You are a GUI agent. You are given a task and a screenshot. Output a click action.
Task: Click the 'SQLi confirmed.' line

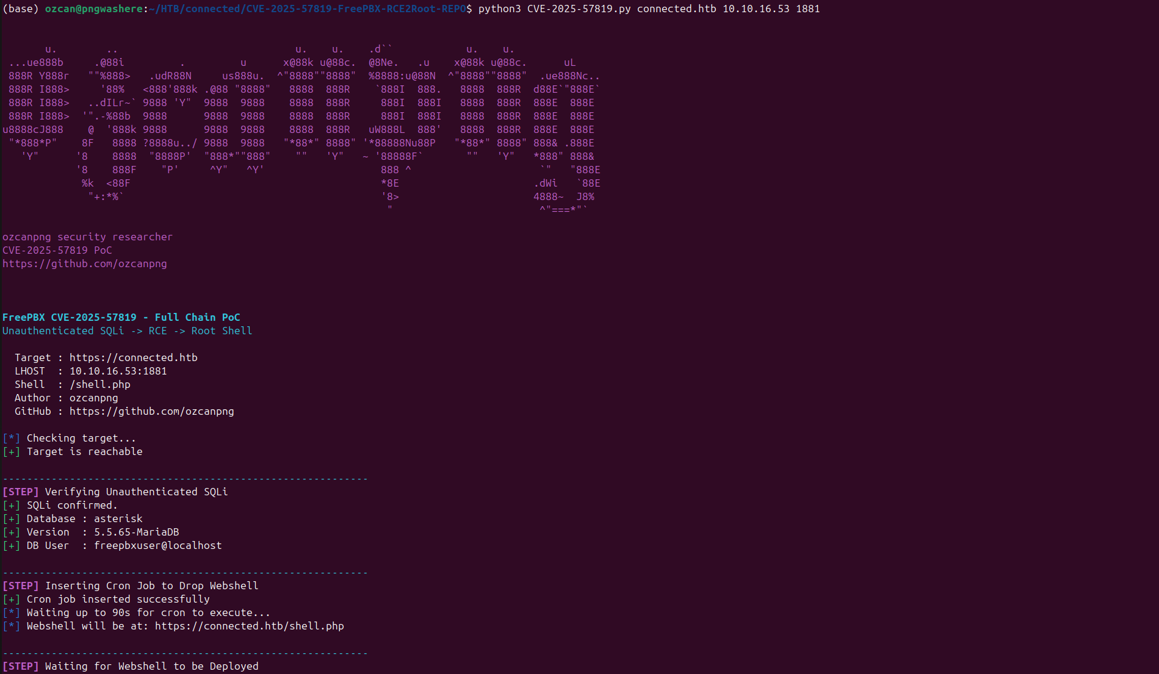(60, 505)
